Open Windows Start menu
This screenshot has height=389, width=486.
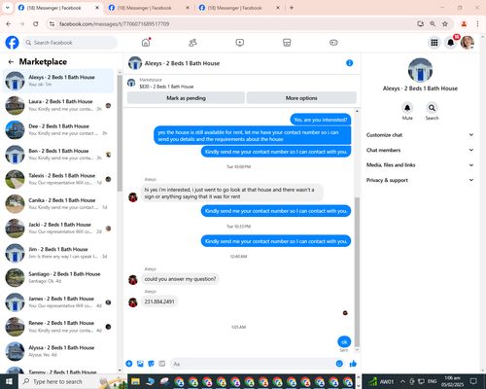click(x=9, y=381)
